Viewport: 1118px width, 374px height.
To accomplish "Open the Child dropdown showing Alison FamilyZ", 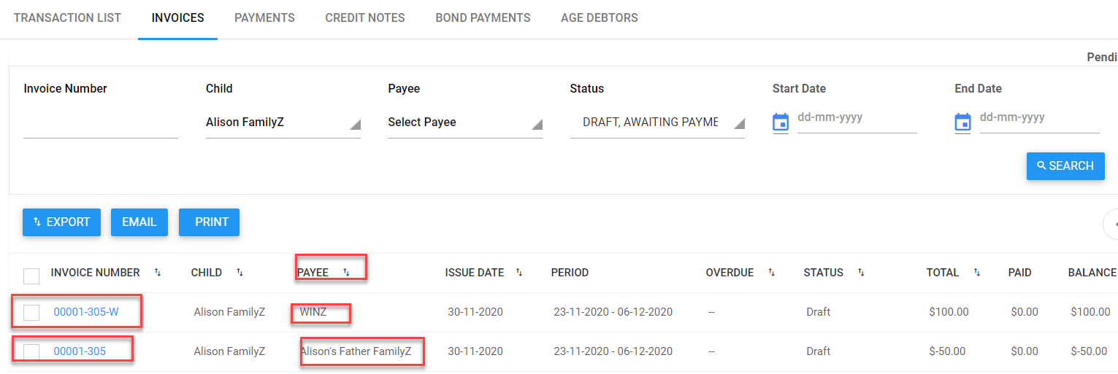I will tap(283, 122).
